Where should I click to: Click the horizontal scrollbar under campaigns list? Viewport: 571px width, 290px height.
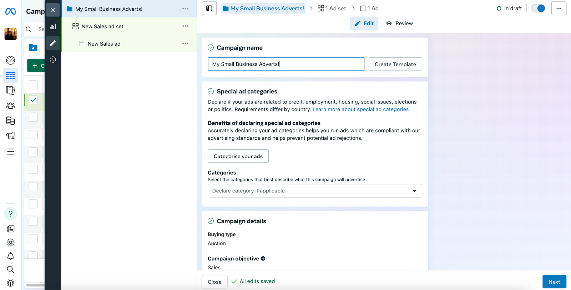[x=35, y=285]
